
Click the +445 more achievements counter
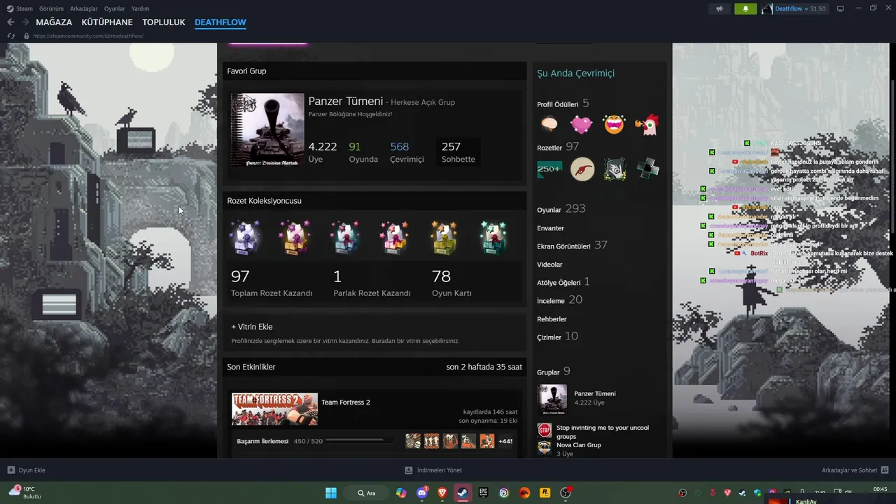click(x=505, y=441)
